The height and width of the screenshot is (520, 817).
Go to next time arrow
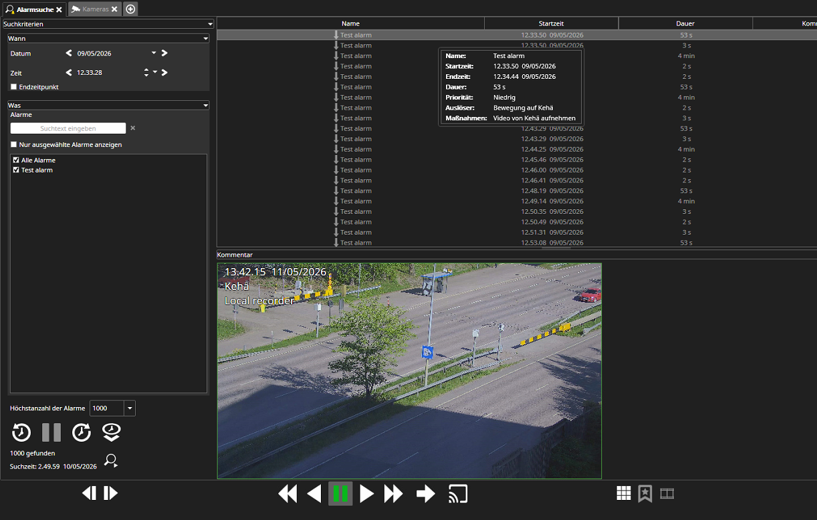point(164,73)
